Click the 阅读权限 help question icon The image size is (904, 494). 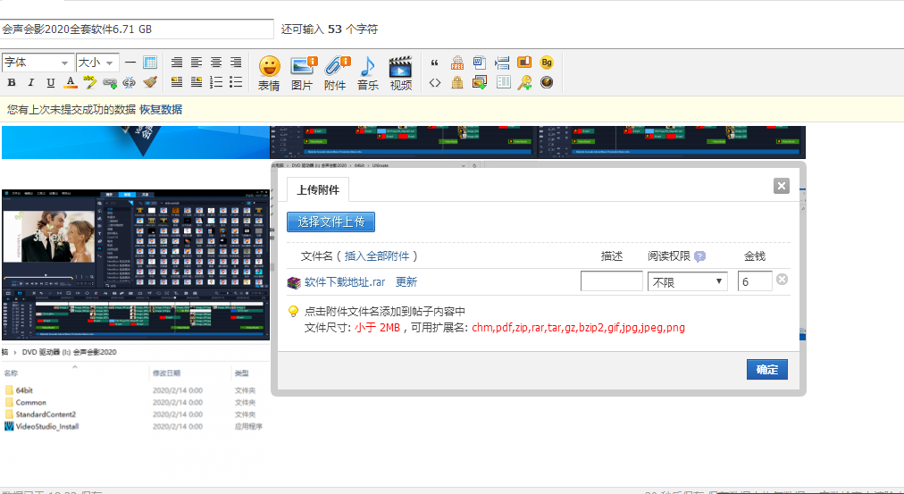699,256
